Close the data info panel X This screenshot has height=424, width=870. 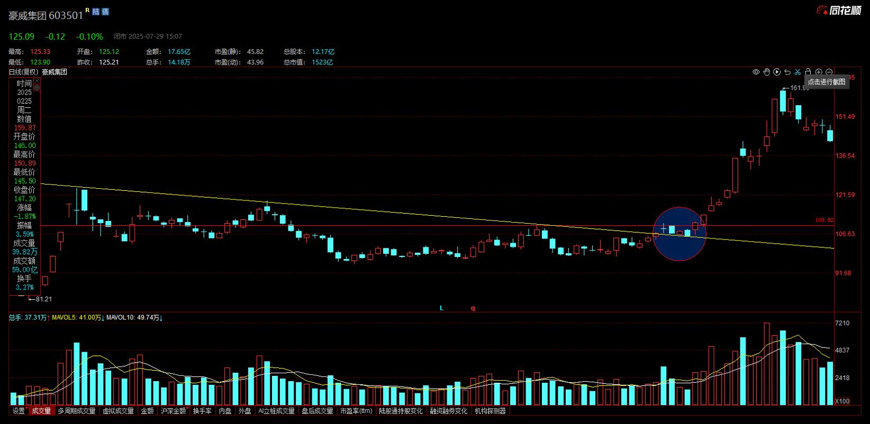tap(37, 80)
